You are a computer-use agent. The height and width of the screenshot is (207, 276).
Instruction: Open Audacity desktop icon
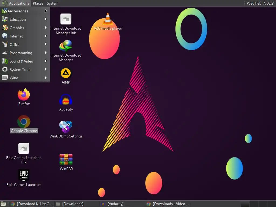click(66, 100)
